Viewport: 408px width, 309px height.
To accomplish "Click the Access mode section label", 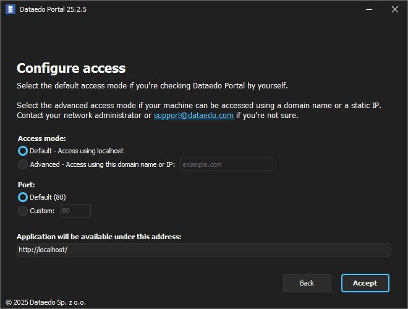I will 41,138.
